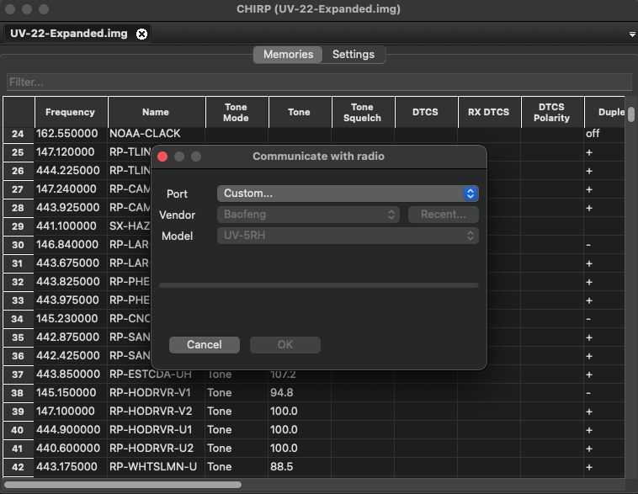Click the DTCS Polarity column header
638x494 pixels.
551,112
